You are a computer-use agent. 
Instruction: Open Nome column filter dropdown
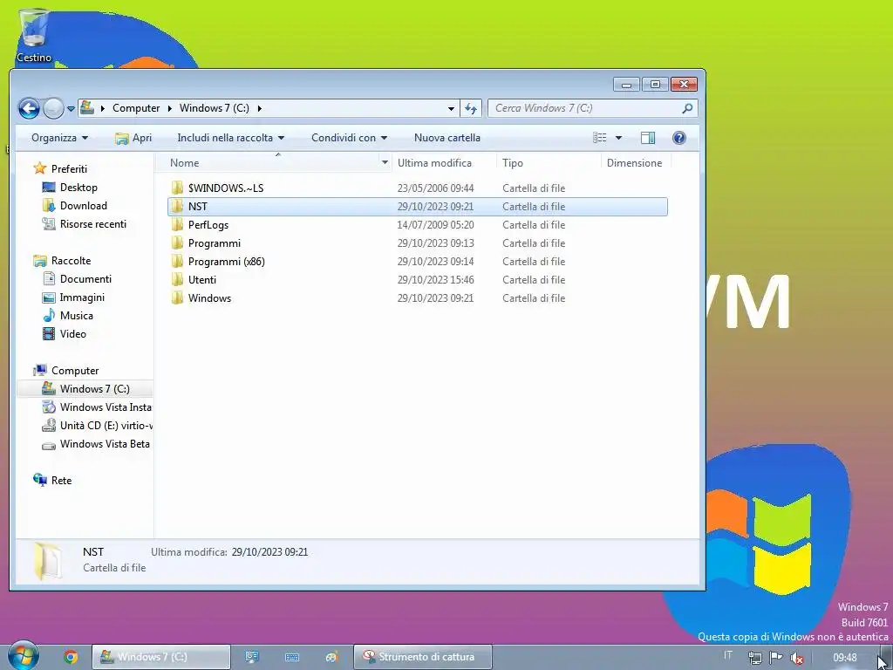click(x=385, y=163)
